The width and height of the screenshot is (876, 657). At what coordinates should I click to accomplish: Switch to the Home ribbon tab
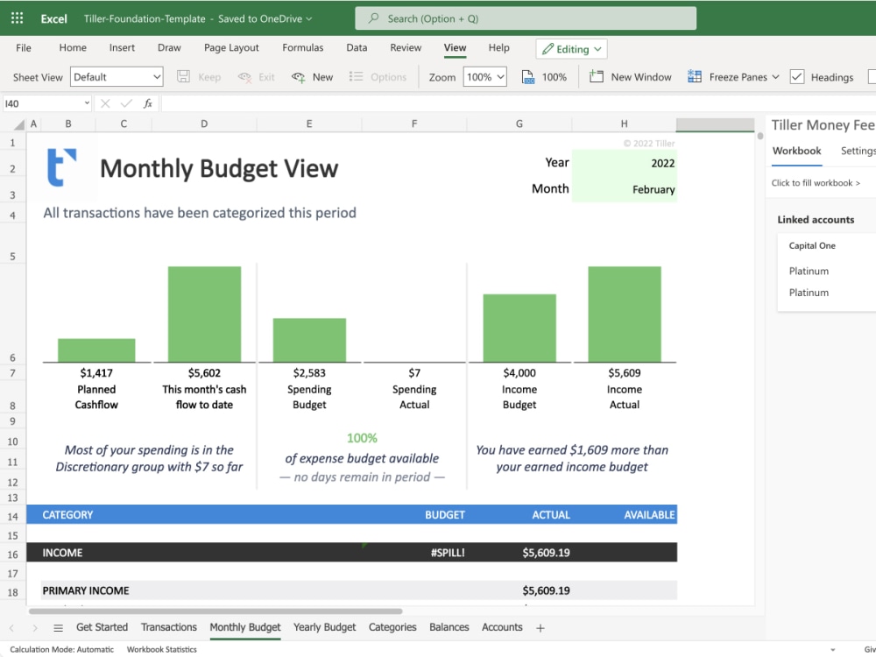point(73,48)
